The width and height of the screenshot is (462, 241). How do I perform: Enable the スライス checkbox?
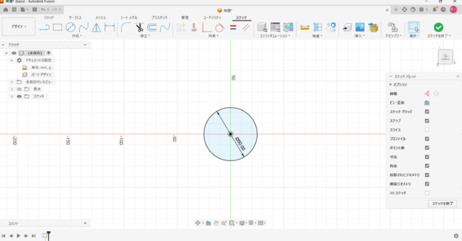pyautogui.click(x=427, y=129)
